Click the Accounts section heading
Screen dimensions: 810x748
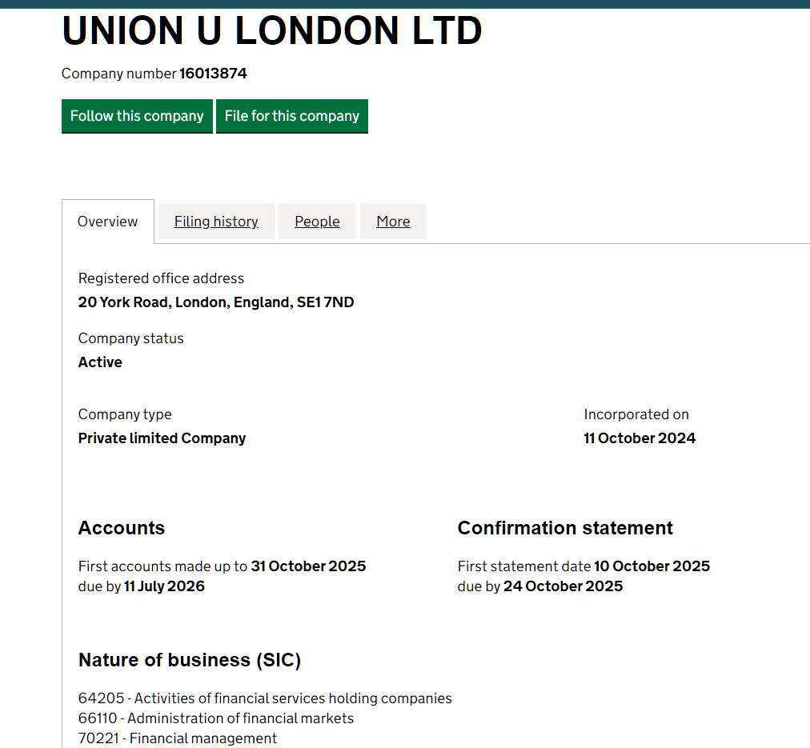[121, 528]
